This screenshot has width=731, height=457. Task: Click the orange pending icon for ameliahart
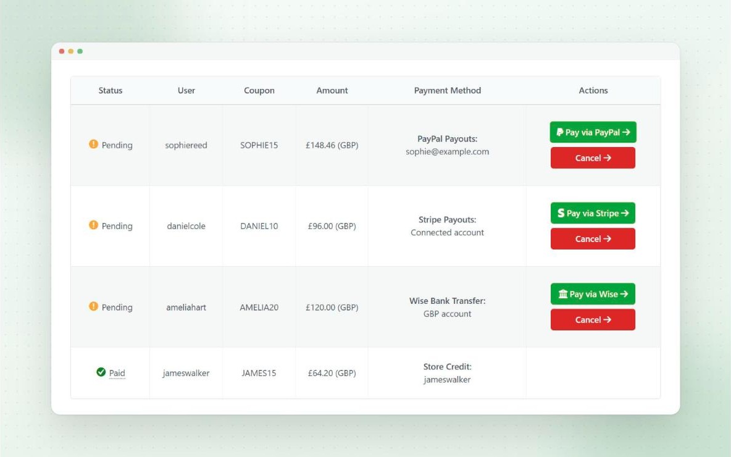tap(93, 306)
